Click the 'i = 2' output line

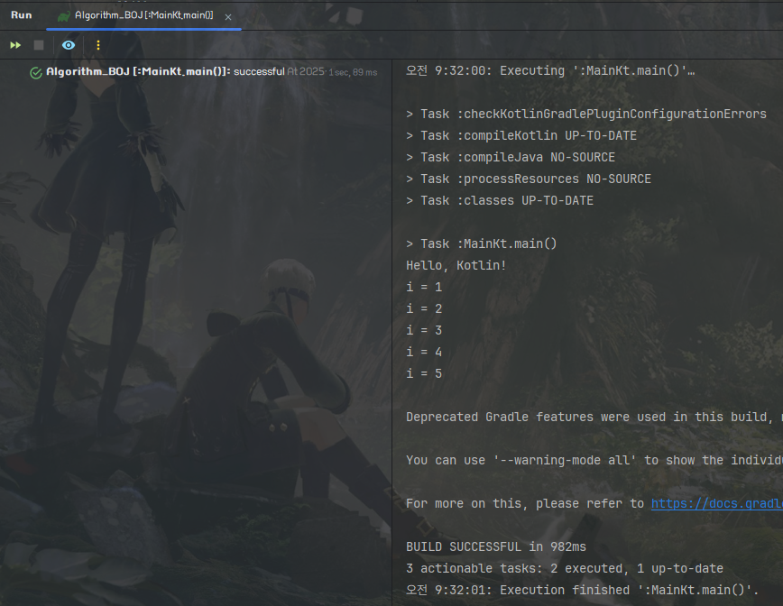424,309
